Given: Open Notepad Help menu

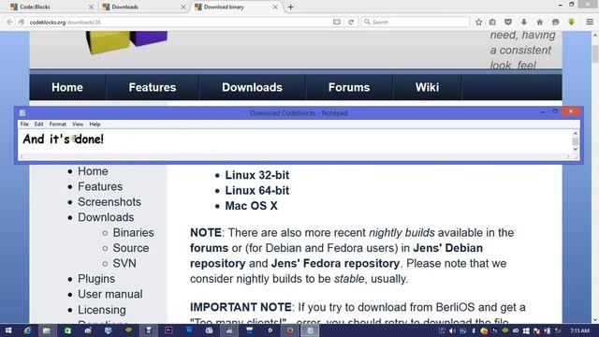Looking at the screenshot, I should point(95,125).
